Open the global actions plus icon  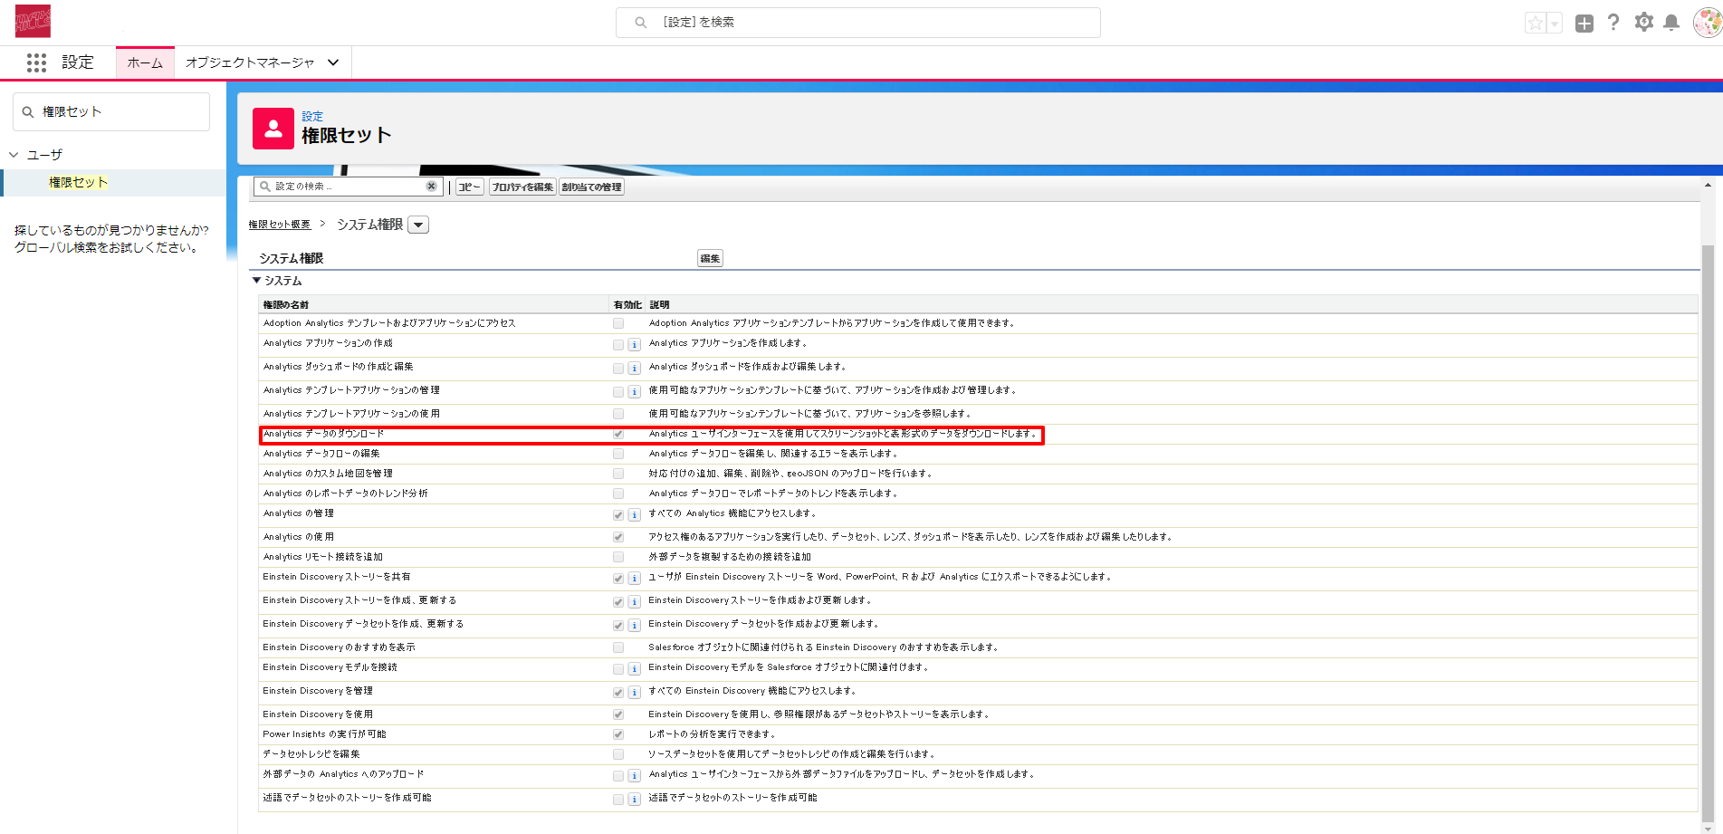tap(1584, 24)
